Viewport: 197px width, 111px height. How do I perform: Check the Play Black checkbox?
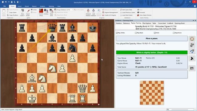[136, 33]
